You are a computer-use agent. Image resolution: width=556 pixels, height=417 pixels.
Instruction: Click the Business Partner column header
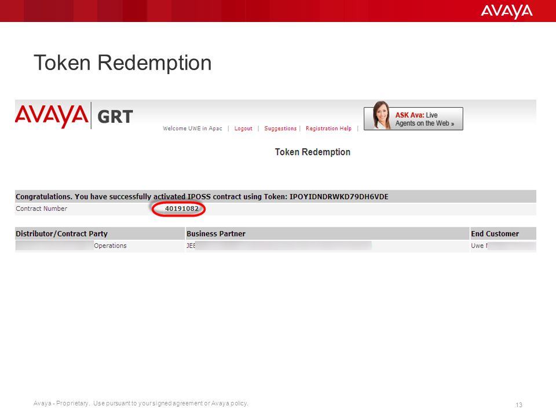click(x=327, y=233)
